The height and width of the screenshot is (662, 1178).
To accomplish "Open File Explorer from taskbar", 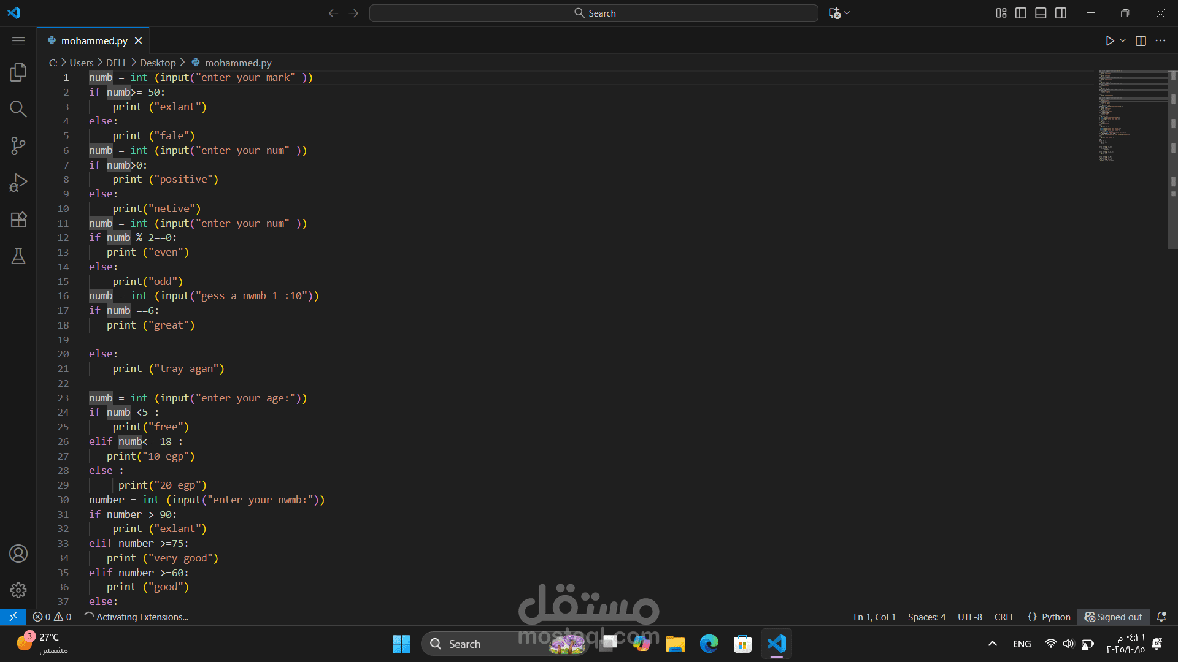I will tap(676, 644).
